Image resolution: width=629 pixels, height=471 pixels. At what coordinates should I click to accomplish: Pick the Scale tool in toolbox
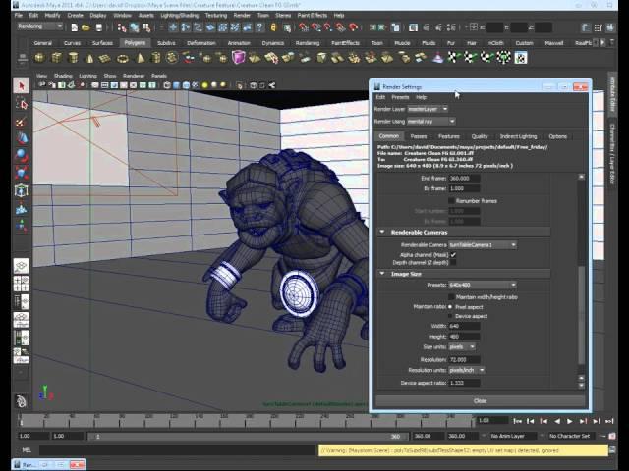(x=21, y=173)
